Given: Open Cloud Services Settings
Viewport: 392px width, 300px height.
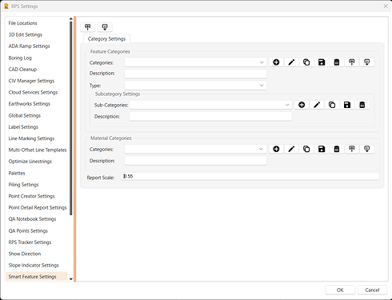Looking at the screenshot, I should tap(33, 92).
